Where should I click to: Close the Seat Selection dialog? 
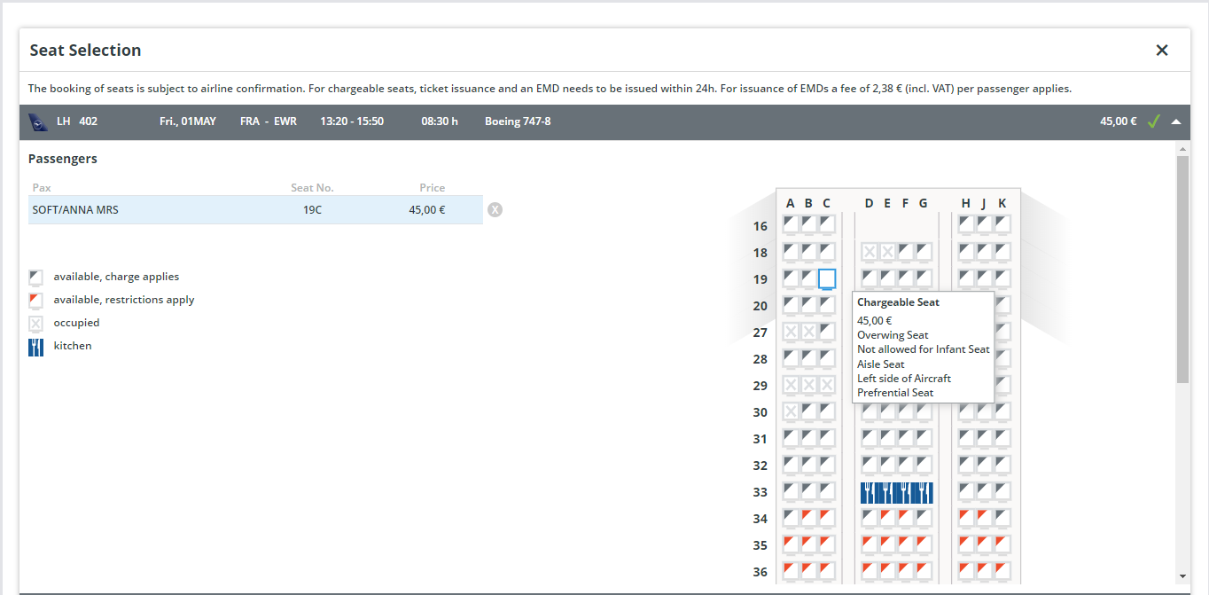pos(1161,51)
